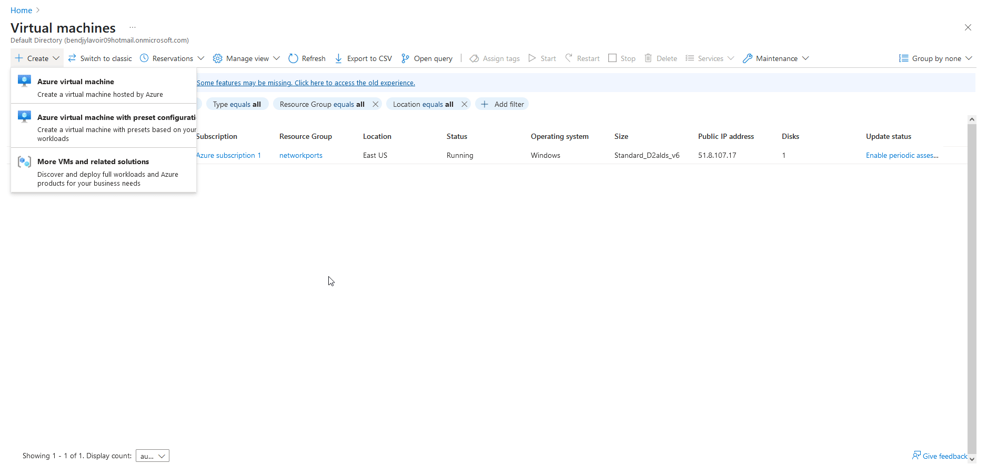The width and height of the screenshot is (987, 474).
Task: Click the Windows operating system cell
Action: click(546, 155)
